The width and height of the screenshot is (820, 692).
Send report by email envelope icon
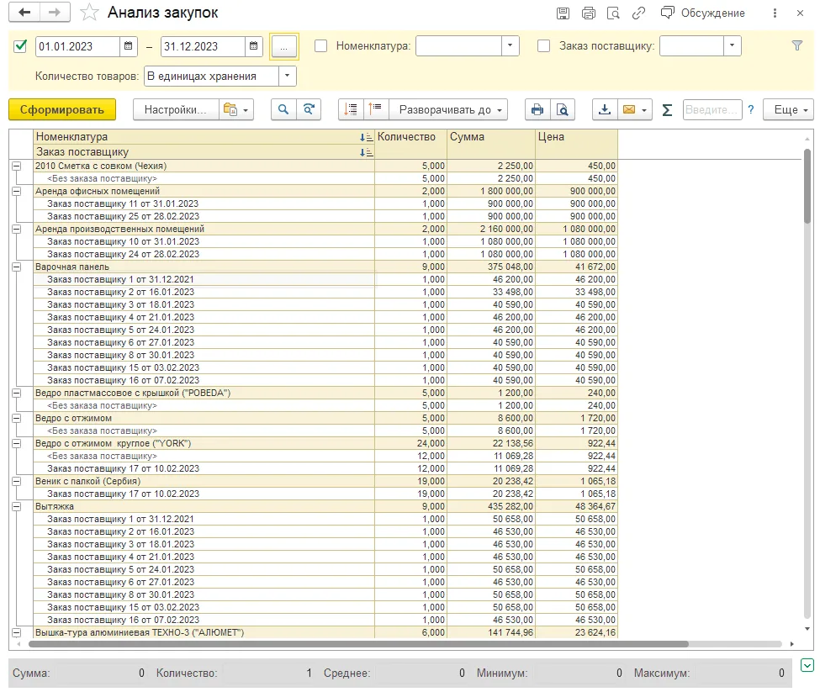(x=635, y=110)
